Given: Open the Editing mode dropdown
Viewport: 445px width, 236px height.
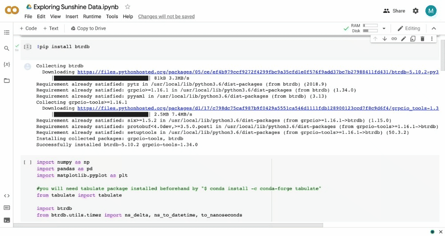Looking at the screenshot, I should [409, 28].
